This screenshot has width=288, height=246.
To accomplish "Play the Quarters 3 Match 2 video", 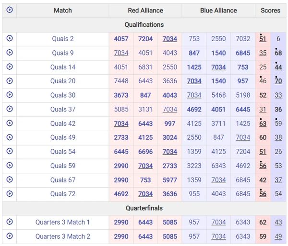I will [9, 236].
